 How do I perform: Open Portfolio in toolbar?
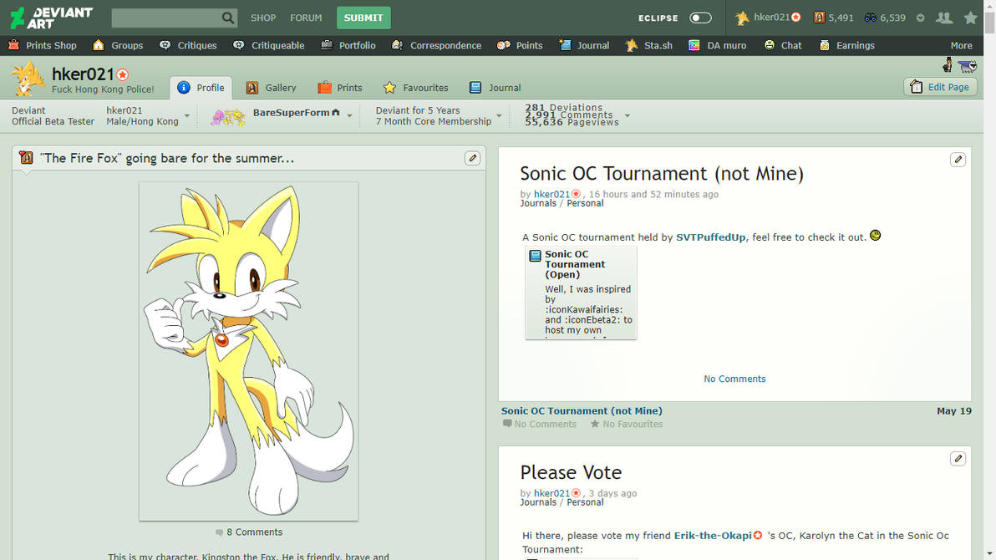tap(348, 45)
